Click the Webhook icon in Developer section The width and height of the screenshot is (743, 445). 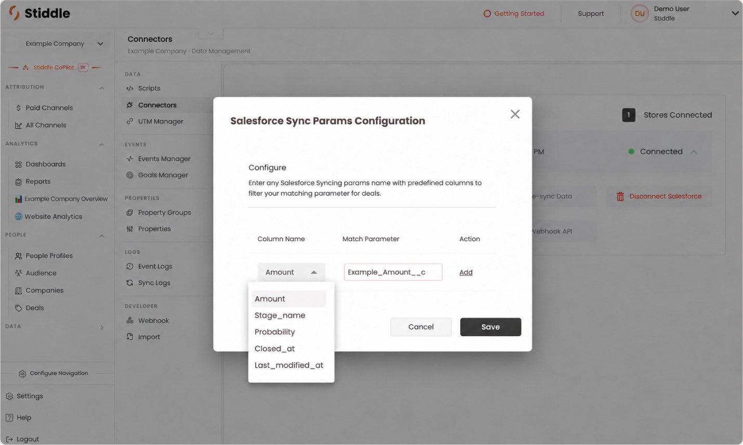(x=130, y=321)
